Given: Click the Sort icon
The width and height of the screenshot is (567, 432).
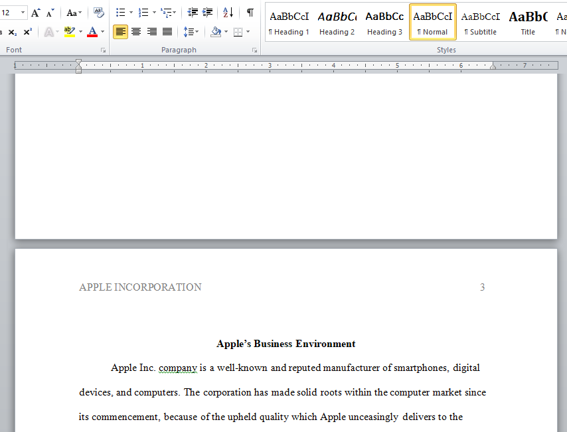Looking at the screenshot, I should click(x=228, y=13).
